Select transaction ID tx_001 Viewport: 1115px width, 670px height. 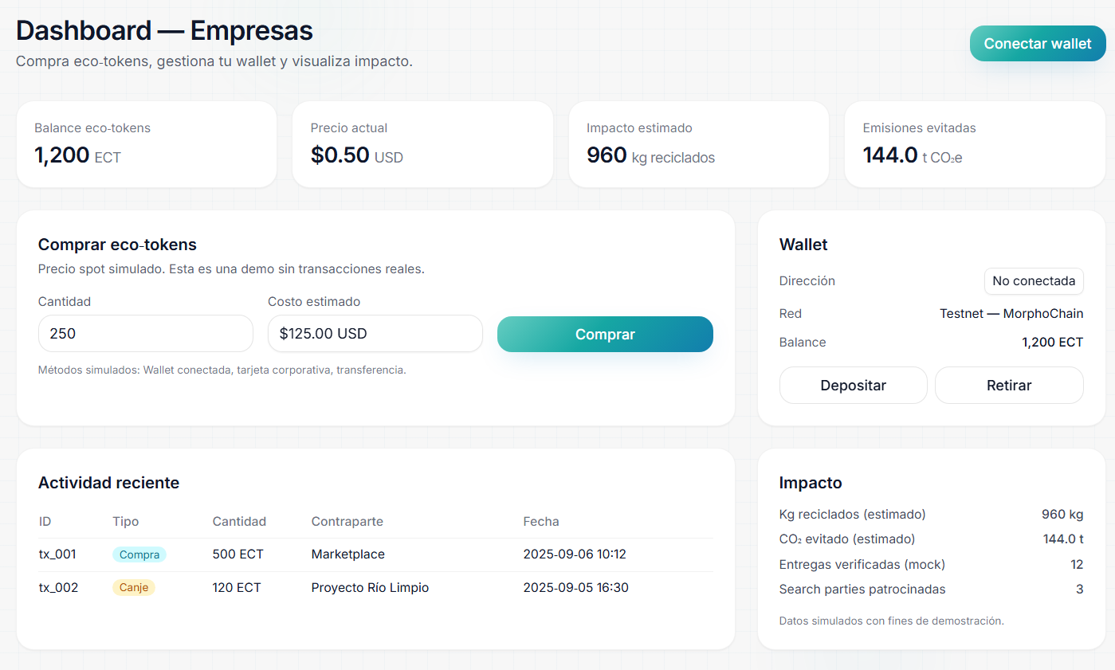pos(58,554)
